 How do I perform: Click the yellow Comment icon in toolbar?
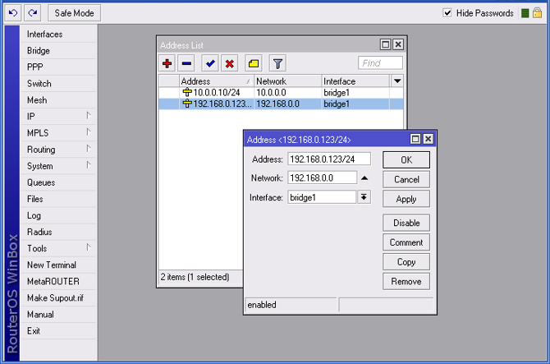point(254,64)
